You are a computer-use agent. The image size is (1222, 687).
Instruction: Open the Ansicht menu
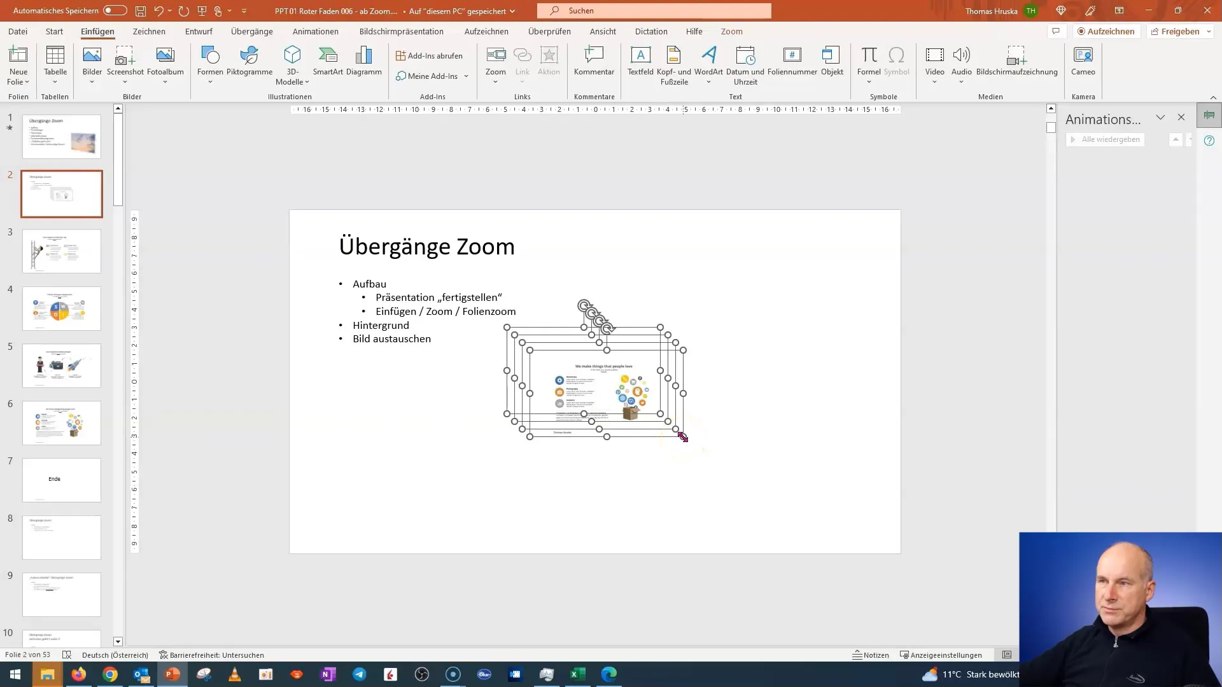pos(603,32)
